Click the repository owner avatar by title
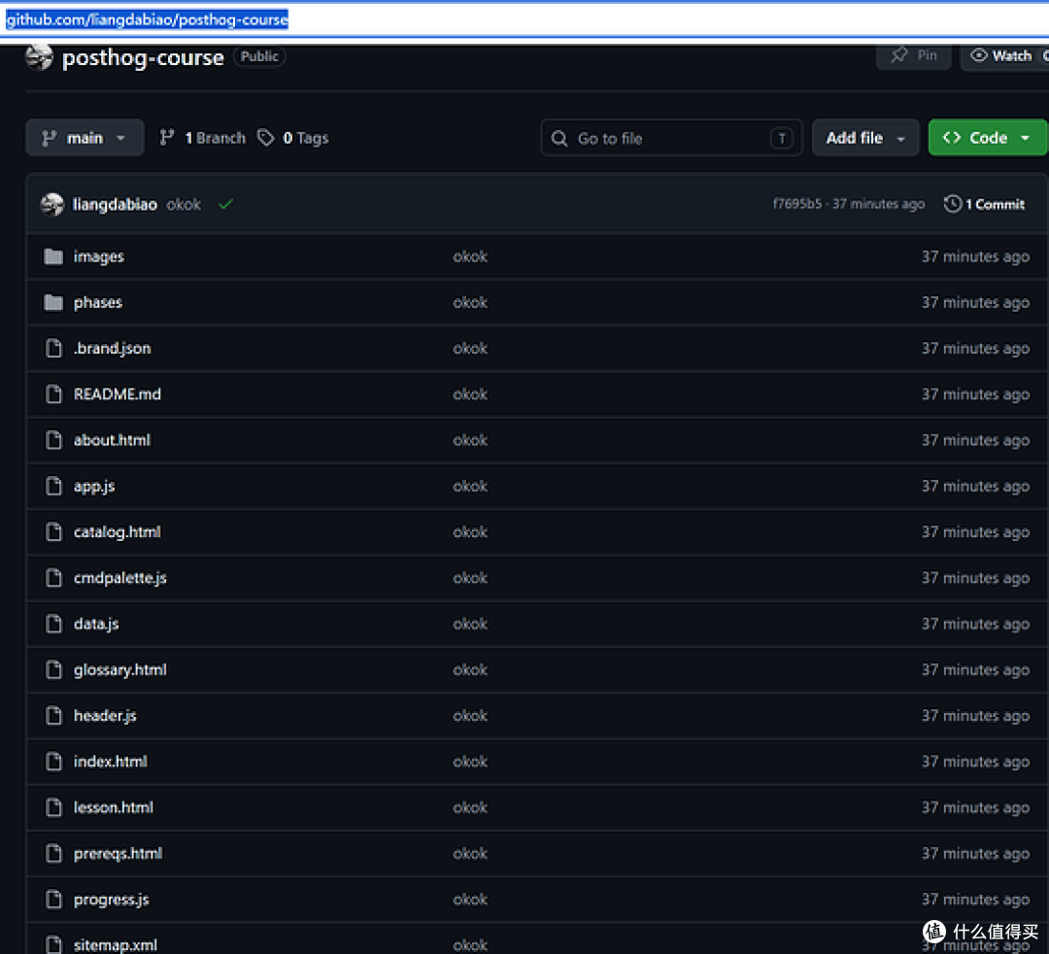 pyautogui.click(x=39, y=57)
